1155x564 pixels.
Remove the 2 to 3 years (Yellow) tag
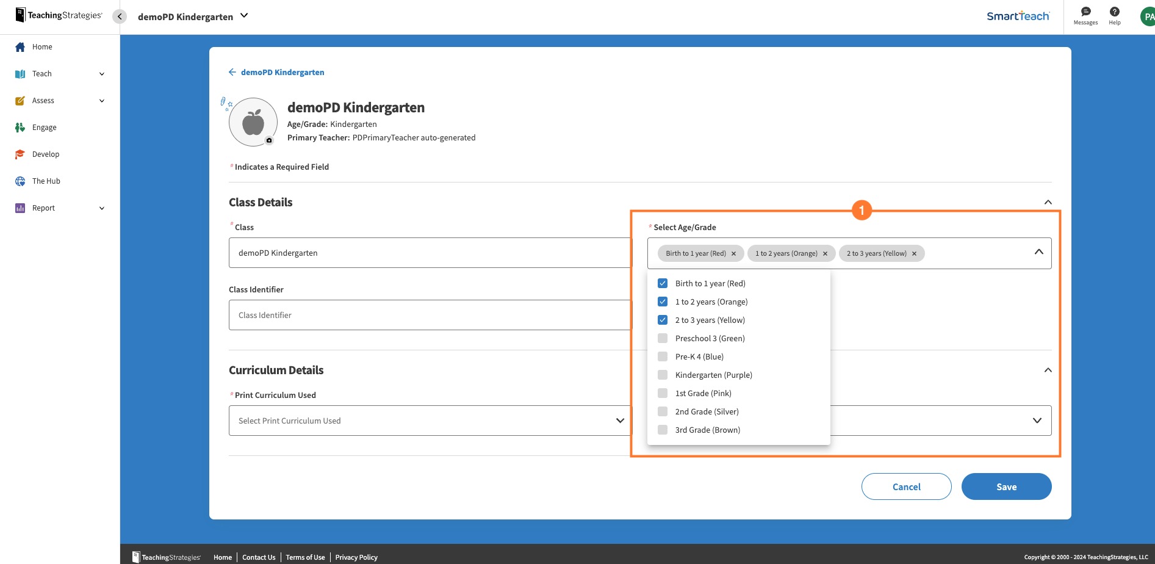pos(914,254)
